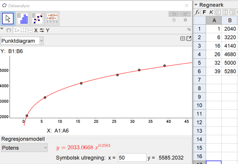Click cell B6 containing 5280
The width and height of the screenshot is (238, 164).
click(229, 71)
